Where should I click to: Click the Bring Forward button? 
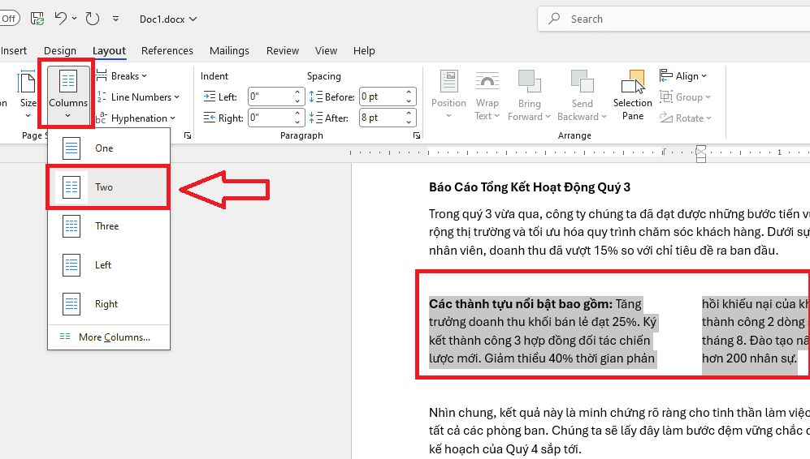pyautogui.click(x=529, y=88)
